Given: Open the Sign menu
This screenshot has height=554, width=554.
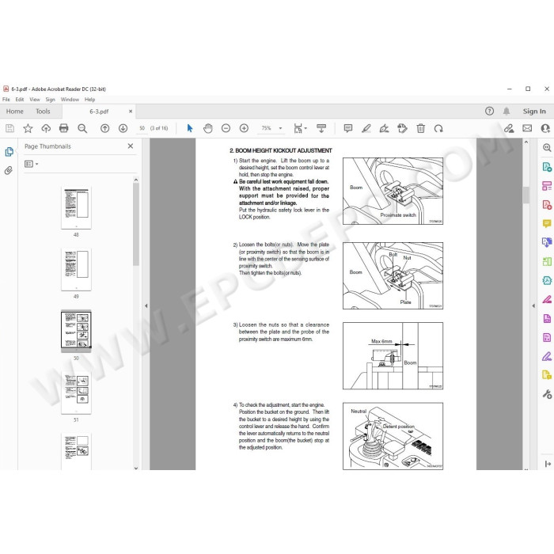Looking at the screenshot, I should (50, 100).
